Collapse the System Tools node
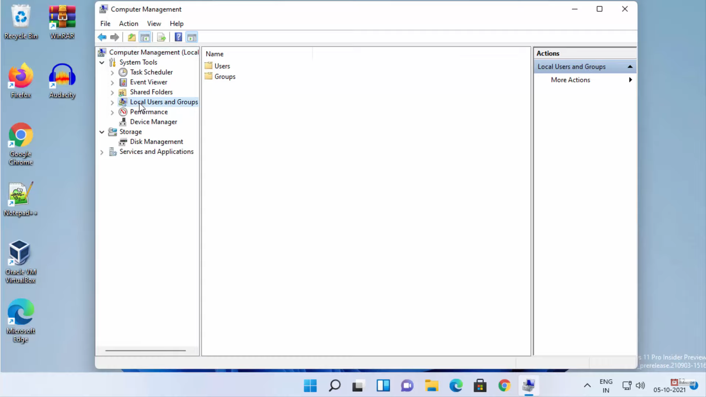This screenshot has width=706, height=397. pos(102,62)
